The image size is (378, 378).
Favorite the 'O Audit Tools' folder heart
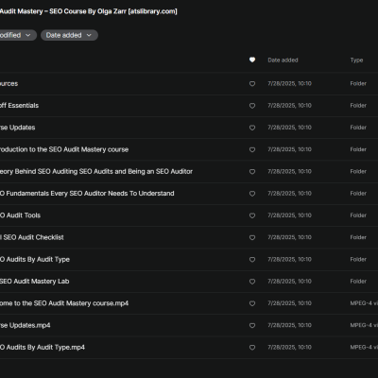pyautogui.click(x=252, y=215)
